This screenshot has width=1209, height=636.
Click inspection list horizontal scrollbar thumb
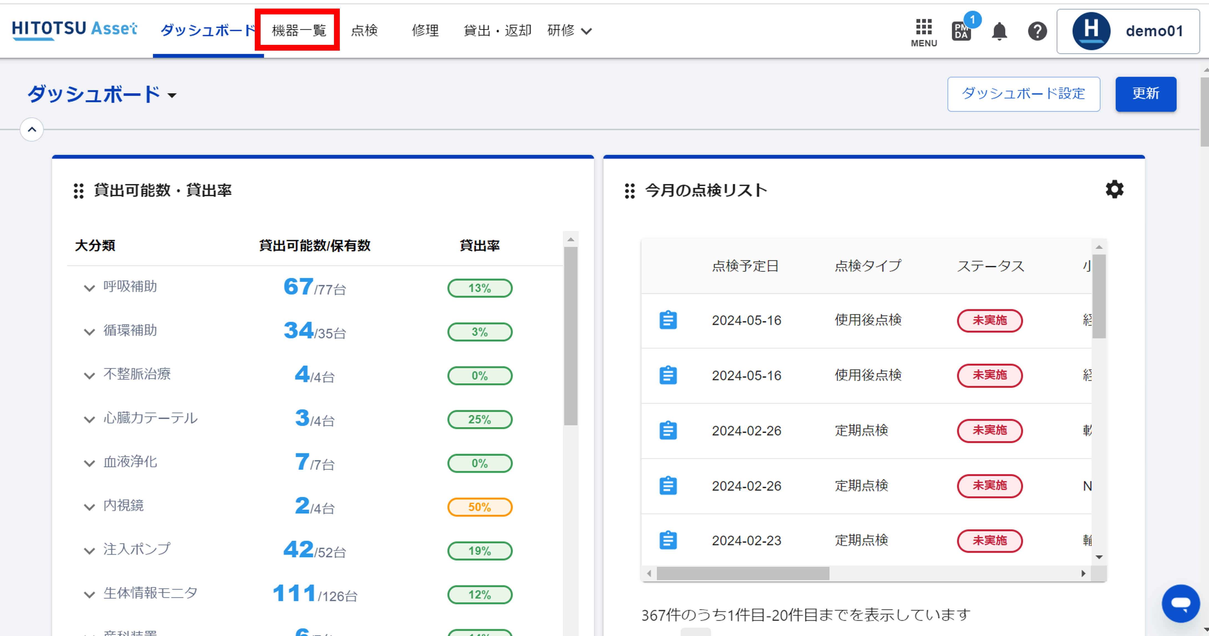point(742,573)
